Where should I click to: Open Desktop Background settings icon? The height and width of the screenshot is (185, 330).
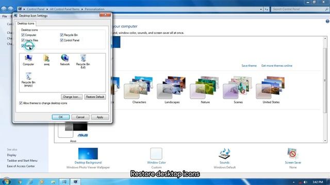tap(88, 154)
